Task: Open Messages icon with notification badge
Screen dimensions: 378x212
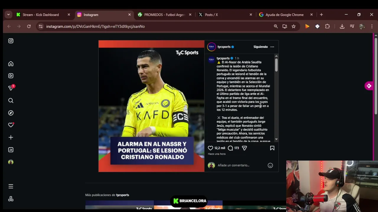Action: (11, 88)
